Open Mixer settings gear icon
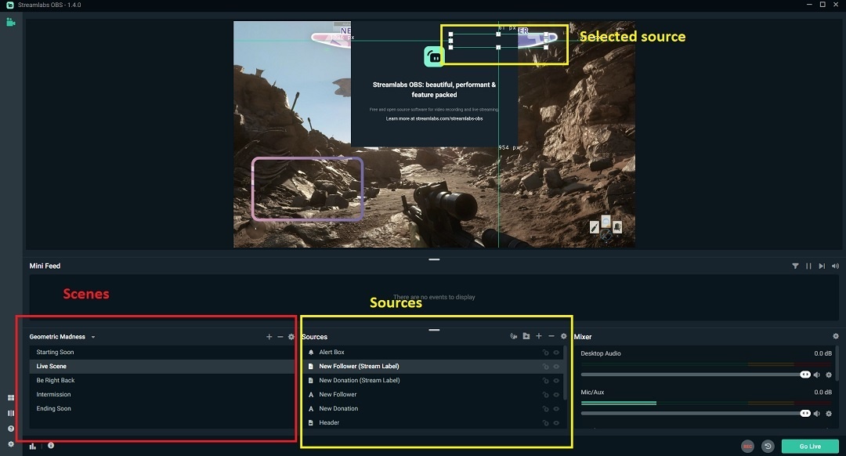Image resolution: width=846 pixels, height=456 pixels. coord(836,336)
